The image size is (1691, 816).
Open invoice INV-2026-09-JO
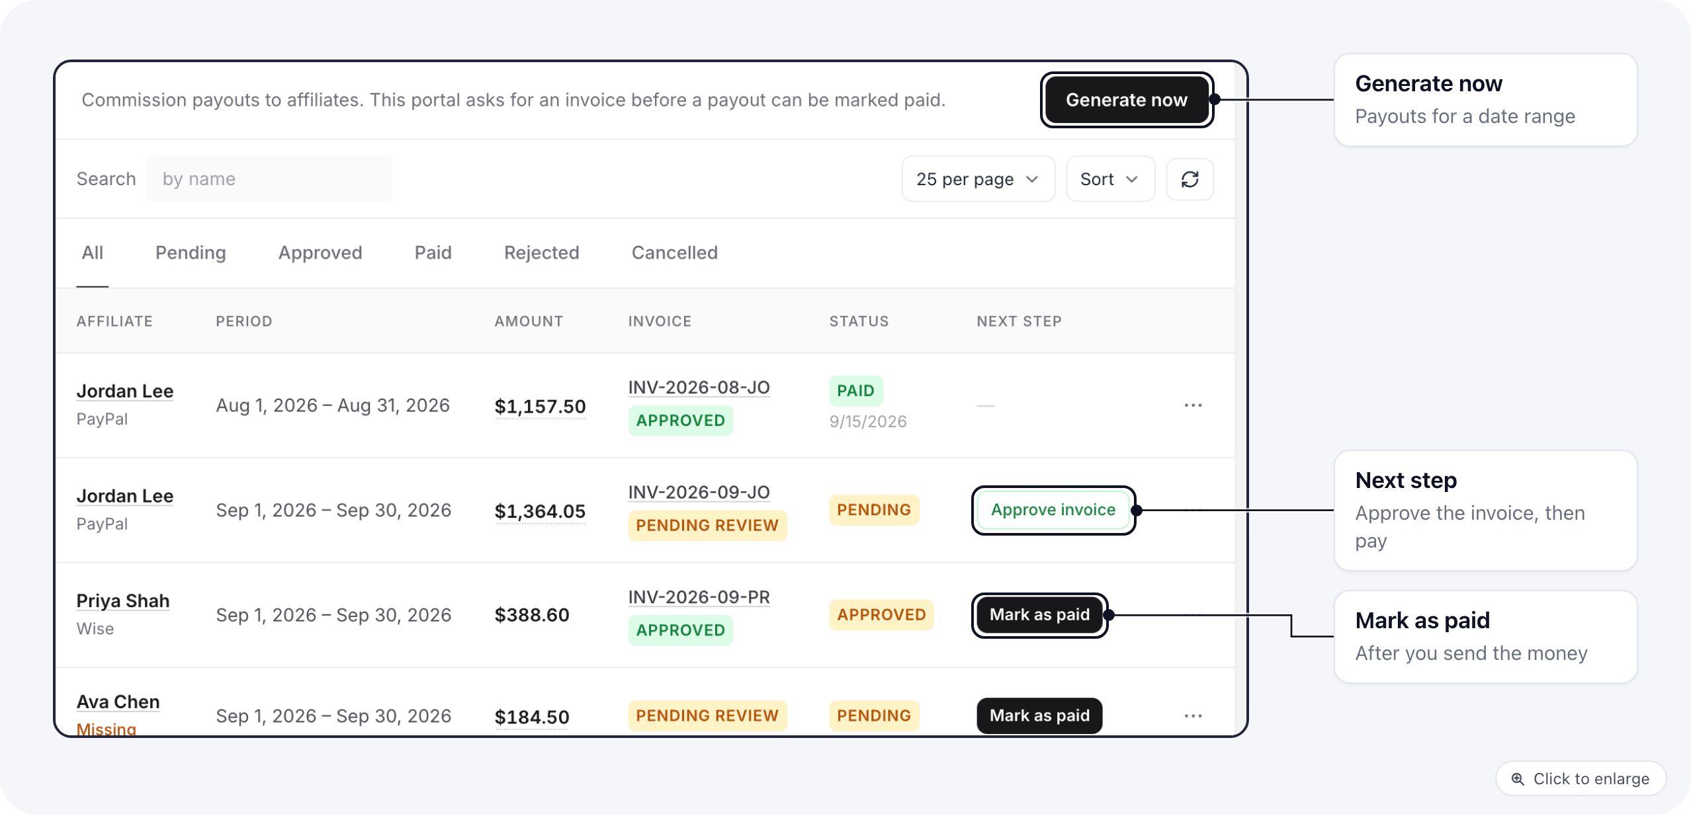699,493
